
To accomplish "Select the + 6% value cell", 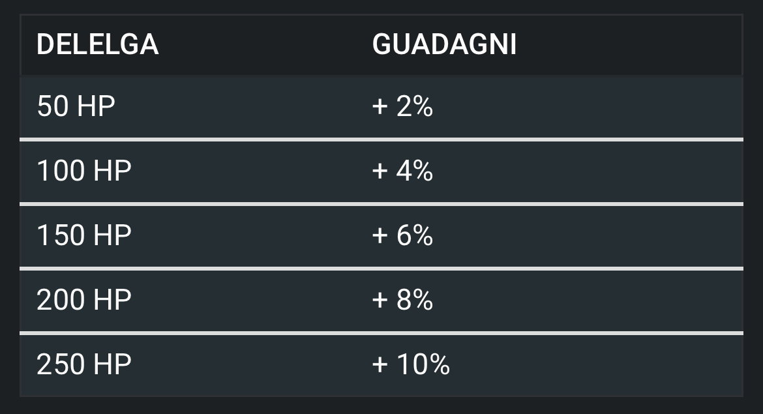I will tap(402, 235).
